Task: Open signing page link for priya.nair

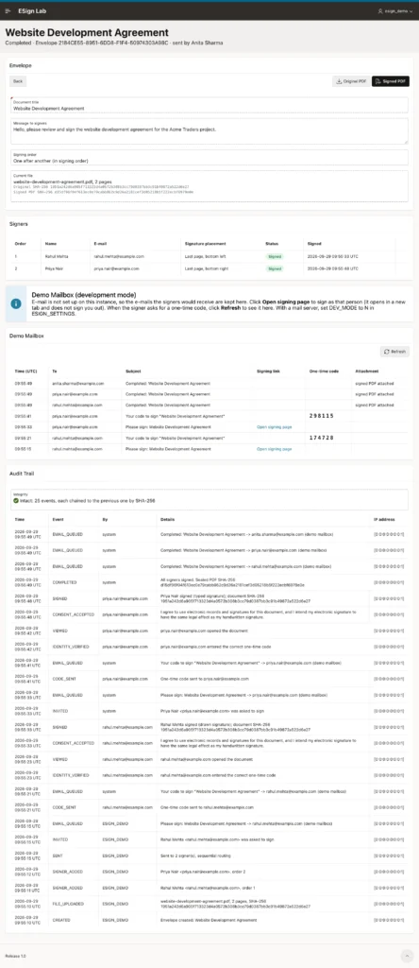Action: point(274,426)
